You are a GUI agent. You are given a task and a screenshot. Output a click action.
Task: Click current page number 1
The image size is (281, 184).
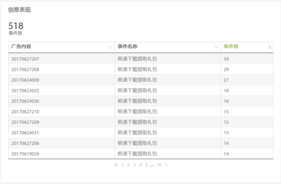(x=122, y=165)
